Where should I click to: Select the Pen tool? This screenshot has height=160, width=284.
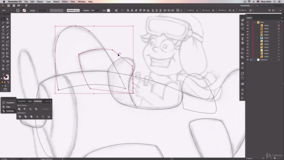(x=3, y=27)
